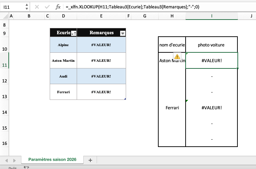The height and width of the screenshot is (169, 256).
Task: Click the yellow error warning icon
Action: (x=177, y=56)
